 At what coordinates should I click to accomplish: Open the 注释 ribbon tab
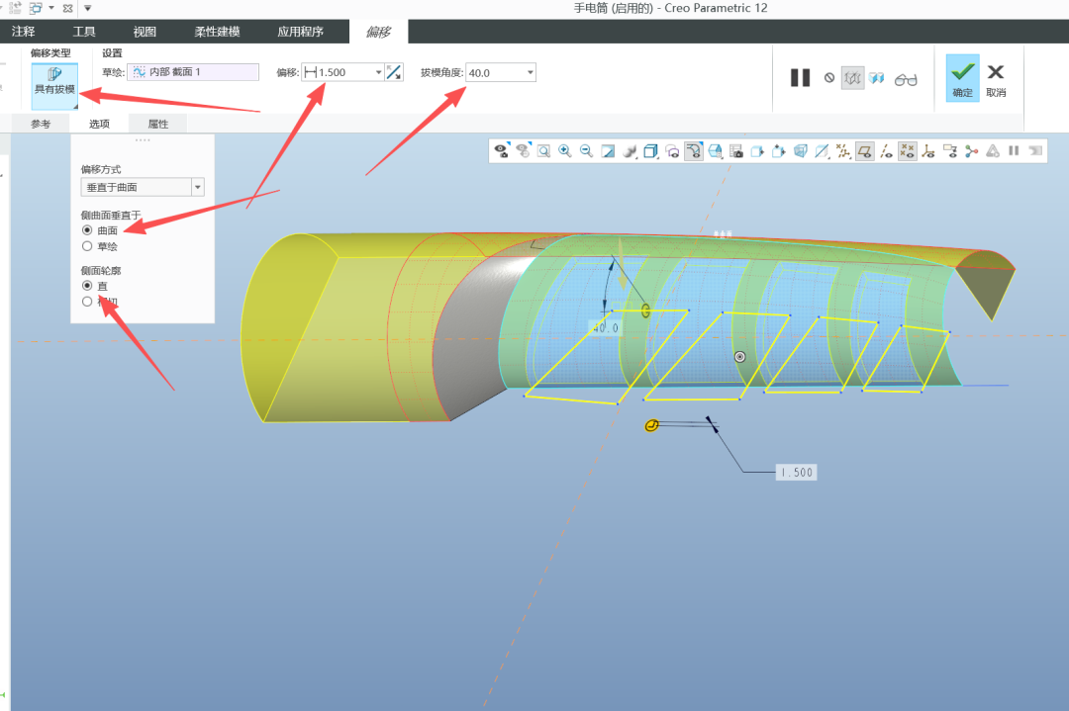click(x=23, y=32)
